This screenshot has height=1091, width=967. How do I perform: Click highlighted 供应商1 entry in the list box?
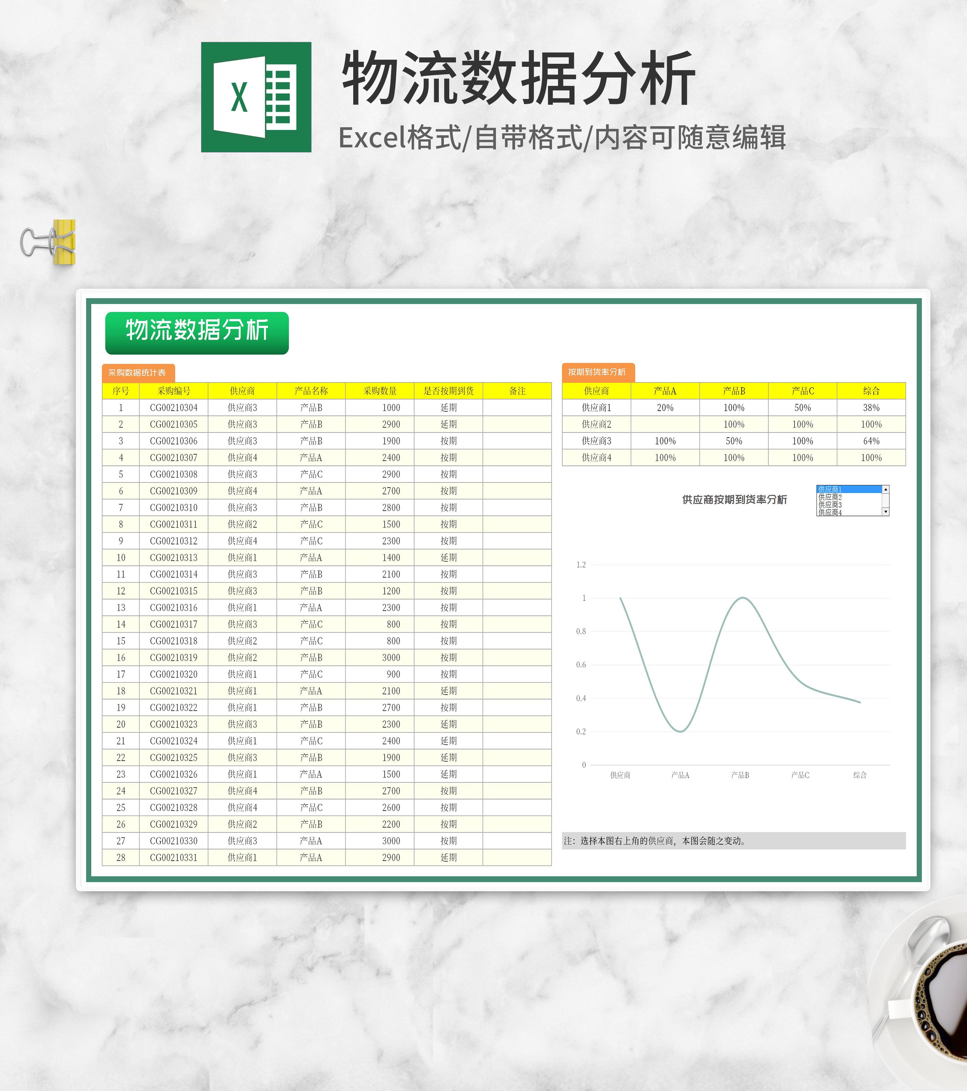(830, 490)
